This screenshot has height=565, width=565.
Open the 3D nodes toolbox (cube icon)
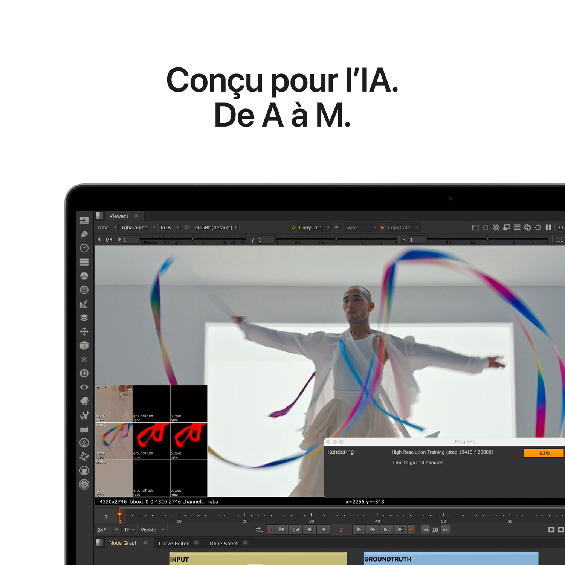[x=84, y=345]
